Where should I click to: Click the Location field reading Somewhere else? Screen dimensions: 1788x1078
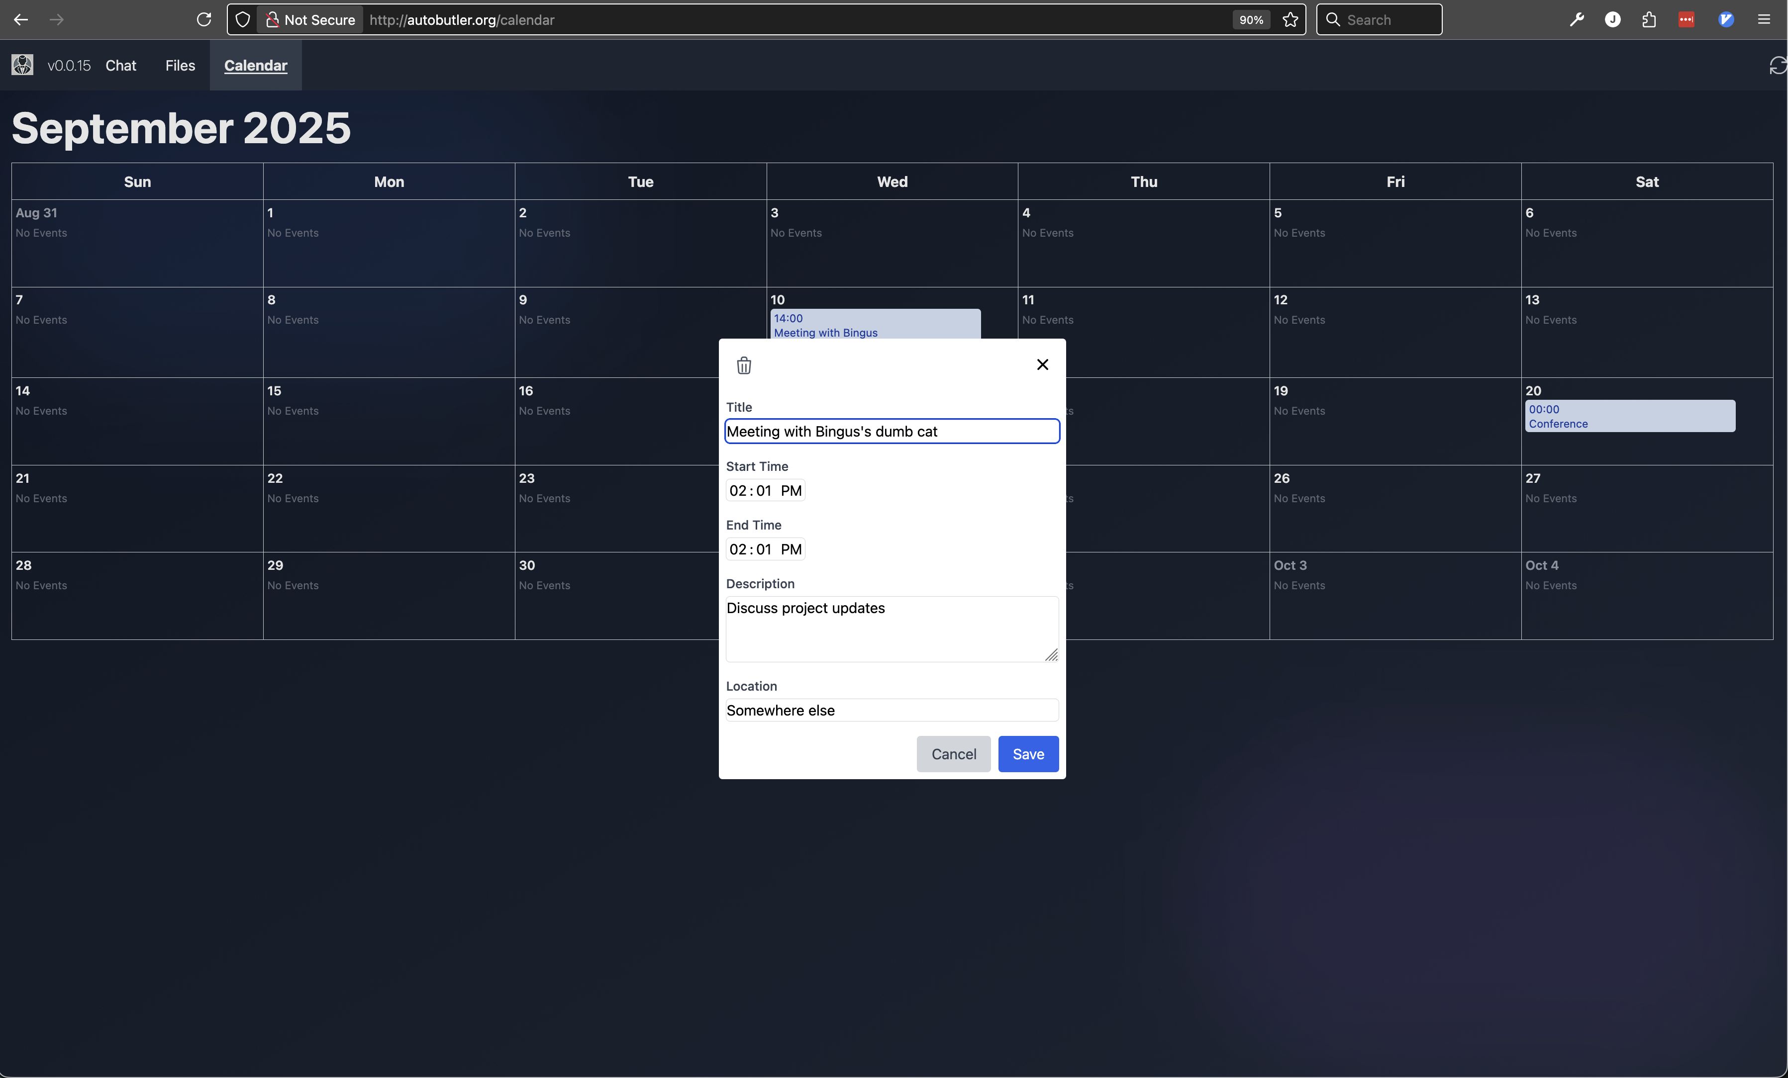click(x=891, y=710)
